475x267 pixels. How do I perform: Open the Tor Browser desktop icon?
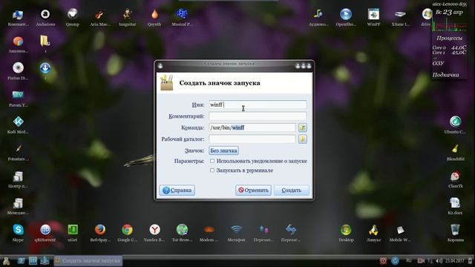click(182, 232)
